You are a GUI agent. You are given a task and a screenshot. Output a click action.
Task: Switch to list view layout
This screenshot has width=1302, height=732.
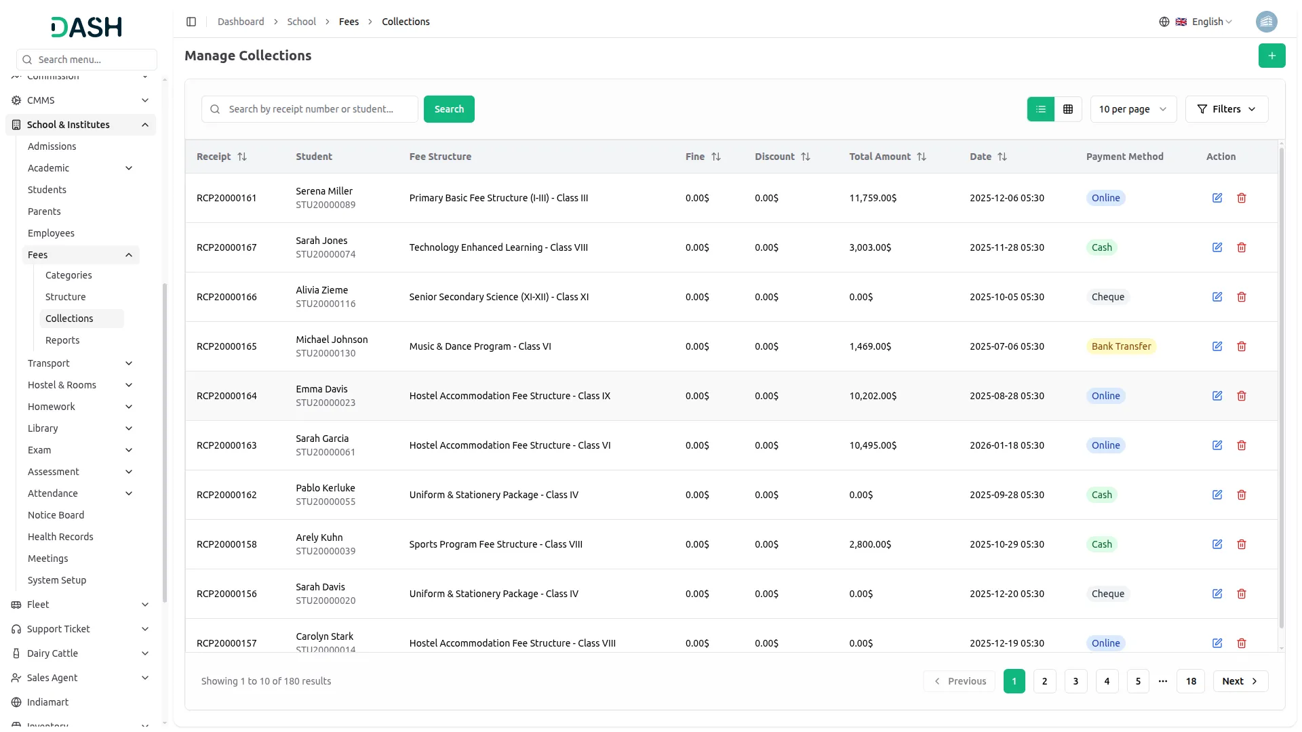coord(1040,109)
